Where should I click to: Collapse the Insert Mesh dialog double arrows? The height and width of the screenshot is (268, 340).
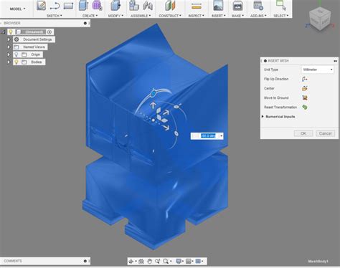[x=335, y=61]
